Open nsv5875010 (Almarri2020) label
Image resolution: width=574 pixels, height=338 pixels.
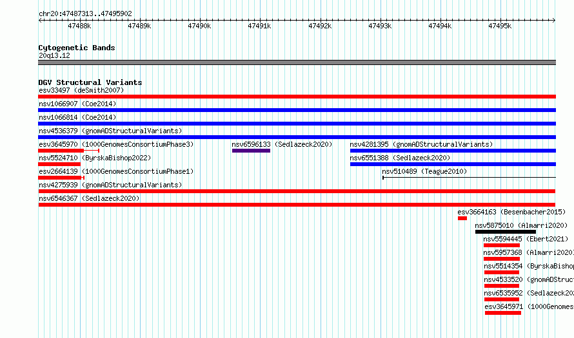pyautogui.click(x=521, y=225)
